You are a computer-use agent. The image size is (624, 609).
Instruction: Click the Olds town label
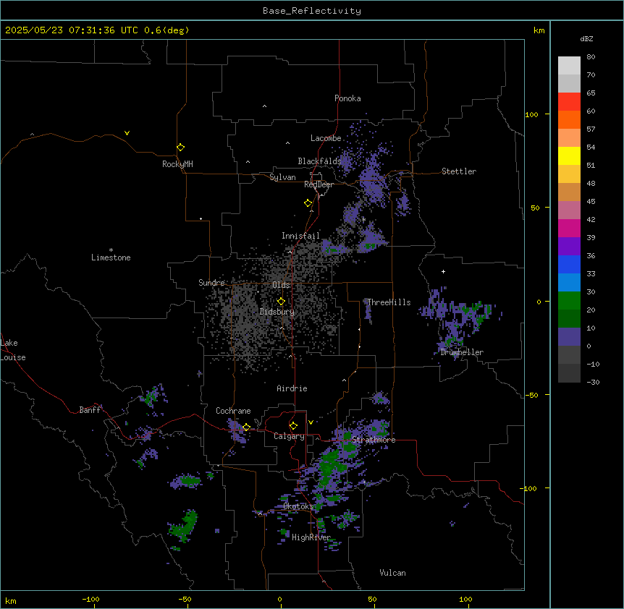click(281, 285)
